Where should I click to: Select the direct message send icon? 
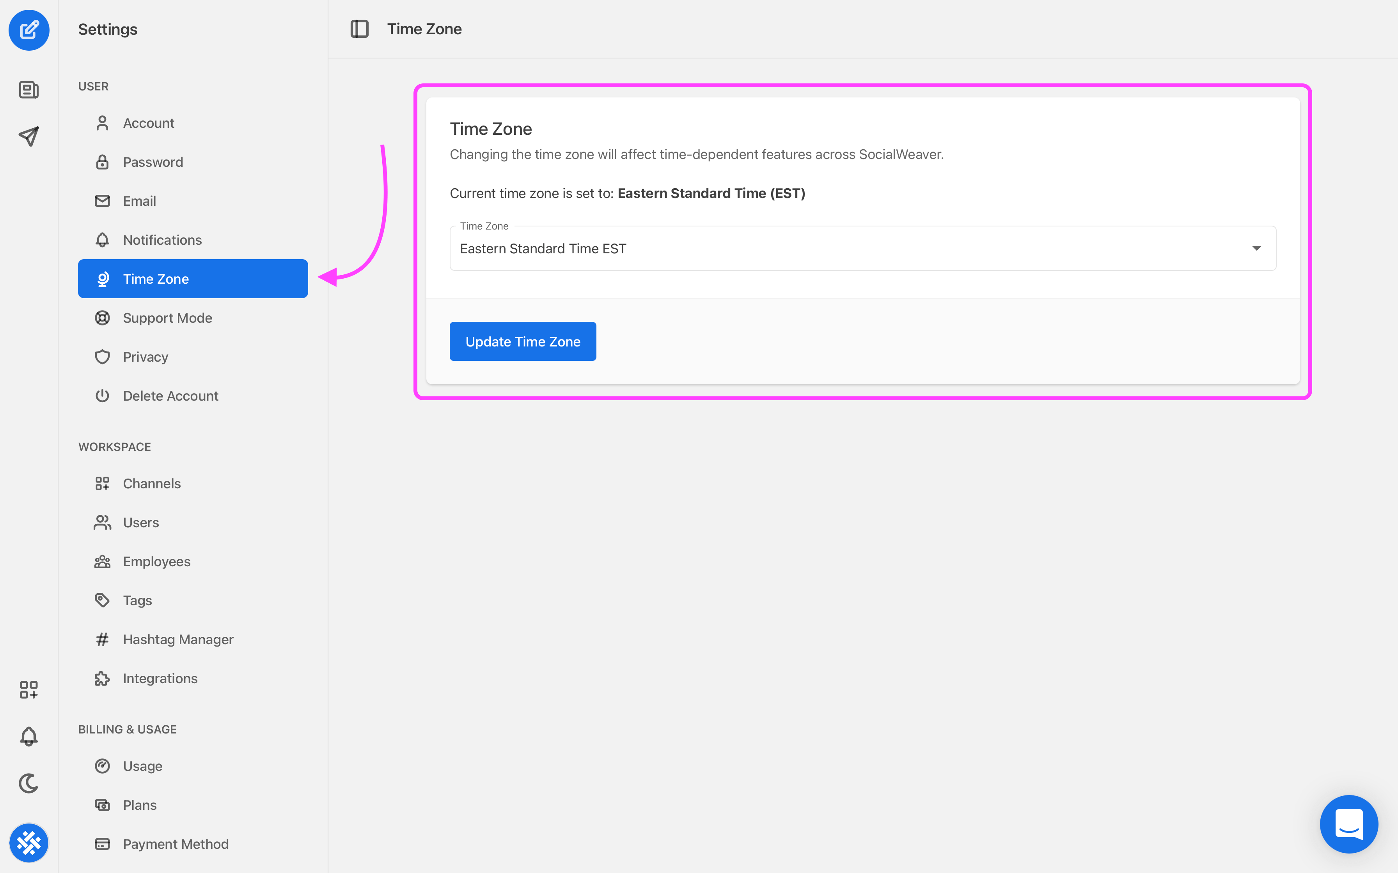pos(29,136)
